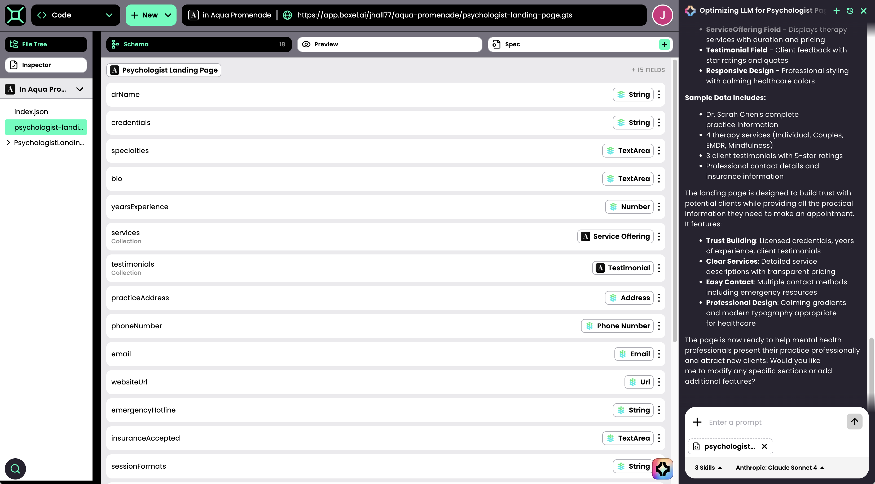875x484 pixels.
Task: Open the Service Offering field type
Action: coord(615,236)
